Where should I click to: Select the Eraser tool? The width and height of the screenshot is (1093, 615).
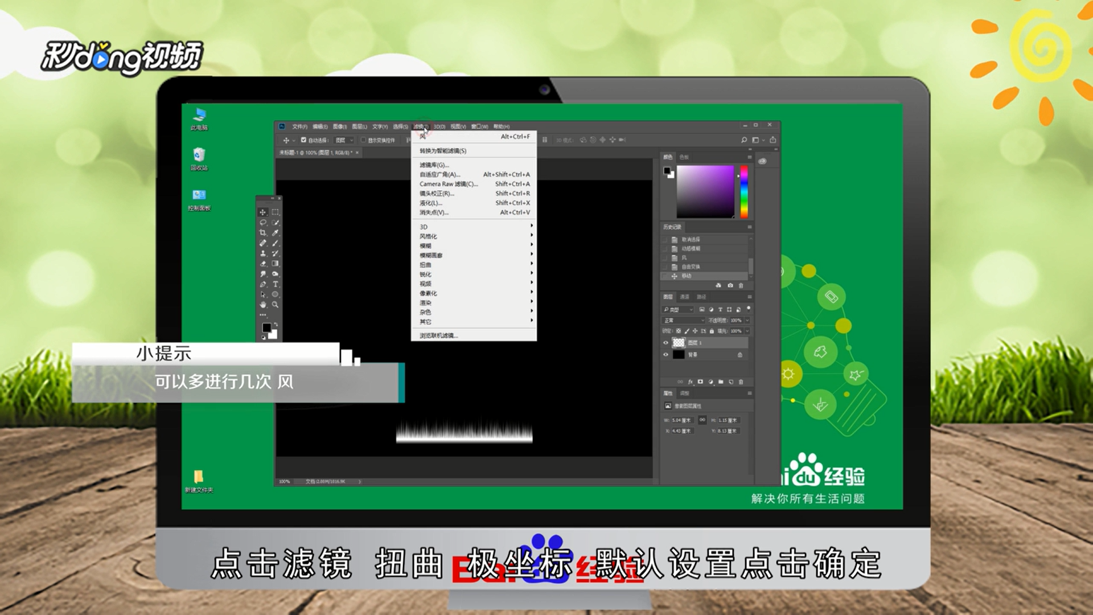click(x=262, y=264)
